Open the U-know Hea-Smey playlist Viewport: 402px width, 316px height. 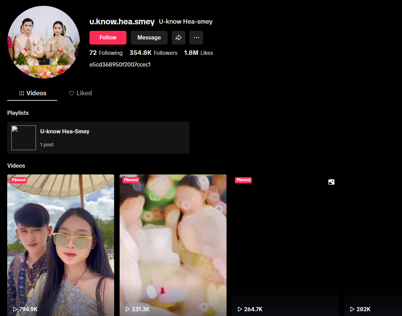coord(98,138)
